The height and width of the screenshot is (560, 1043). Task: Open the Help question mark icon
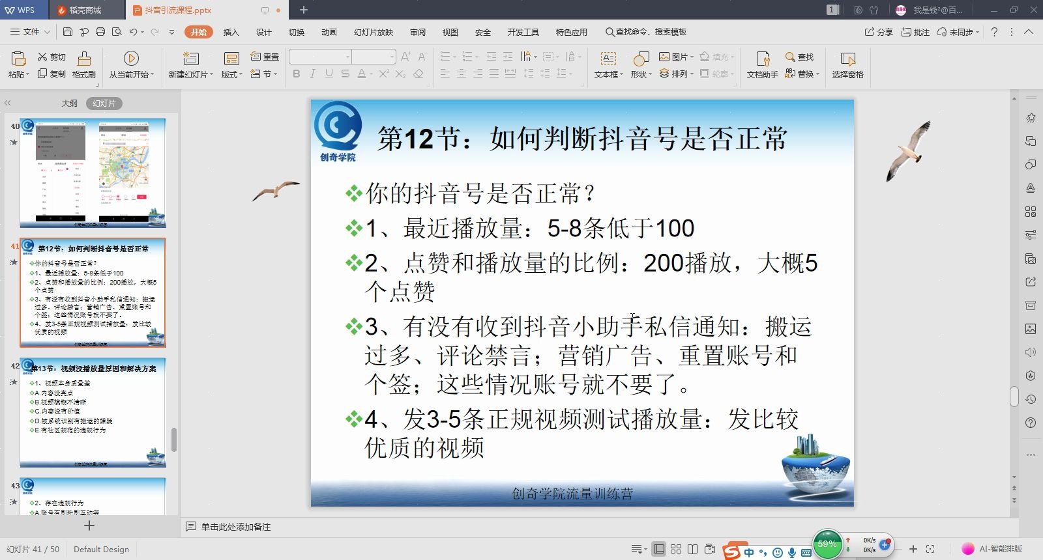pos(994,32)
